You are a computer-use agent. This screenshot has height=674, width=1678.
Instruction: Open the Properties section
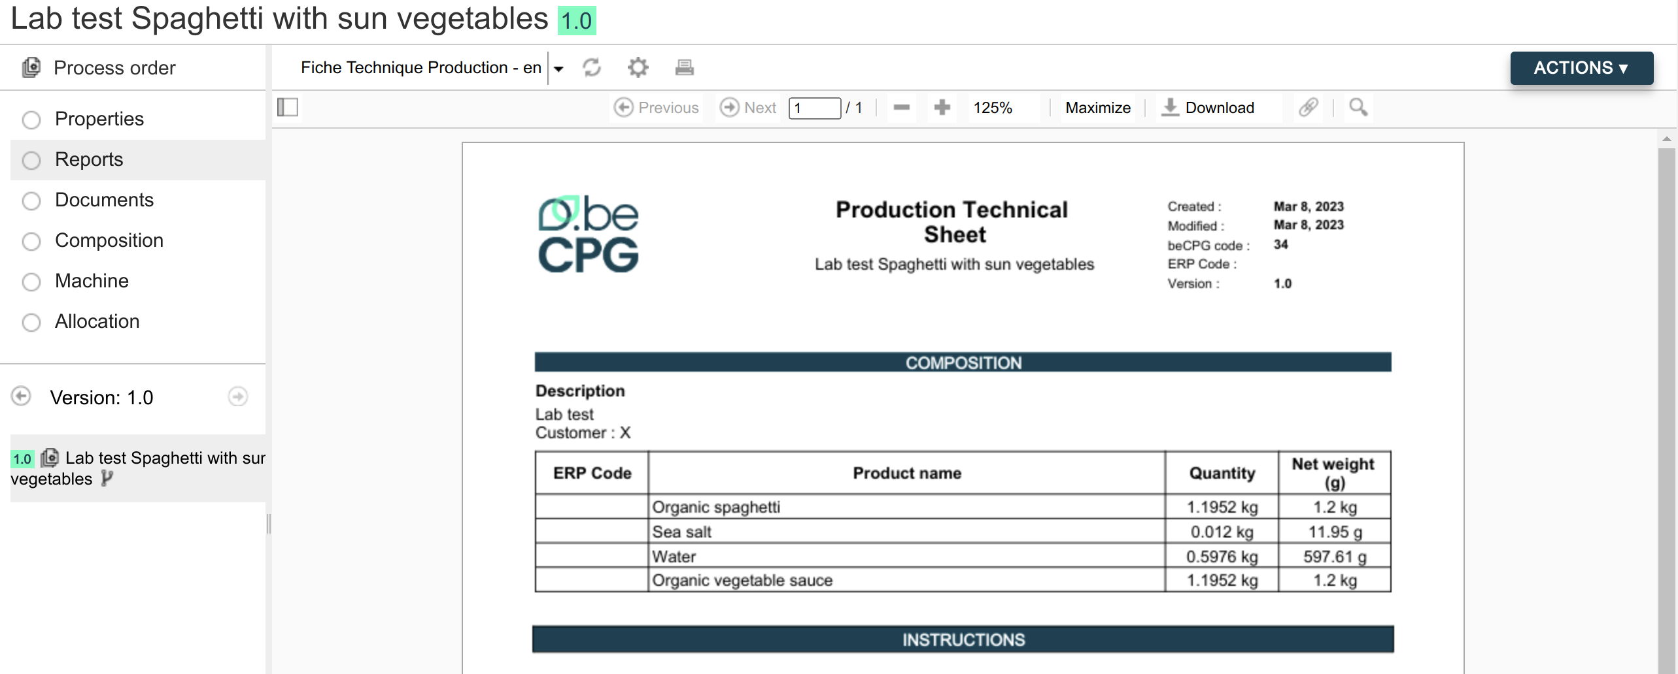click(138, 119)
